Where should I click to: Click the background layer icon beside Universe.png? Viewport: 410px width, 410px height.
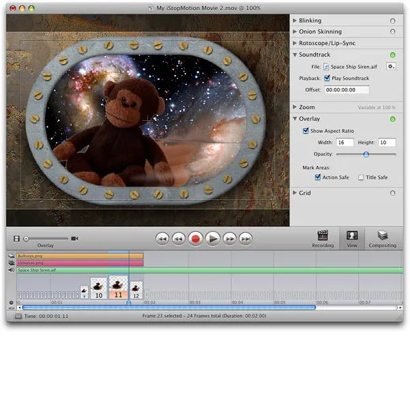(12, 263)
